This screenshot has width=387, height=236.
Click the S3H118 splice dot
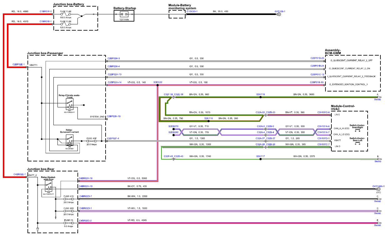(260, 97)
